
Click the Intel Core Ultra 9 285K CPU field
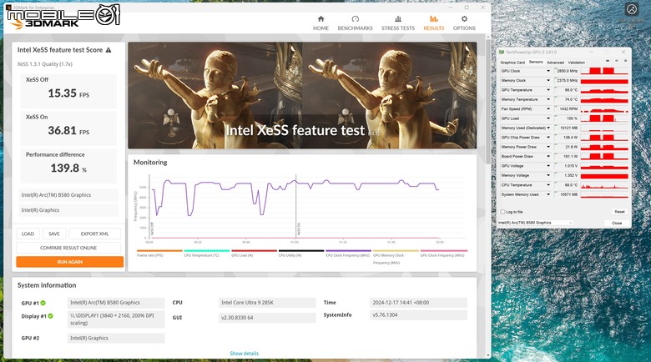267,303
